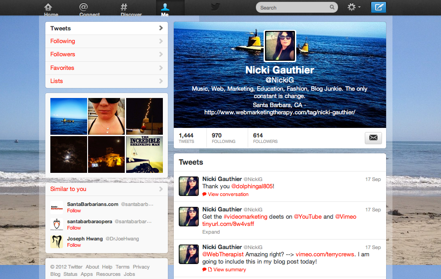
Task: Open the sunglasses selfie photo thumbnail
Action: 106,116
